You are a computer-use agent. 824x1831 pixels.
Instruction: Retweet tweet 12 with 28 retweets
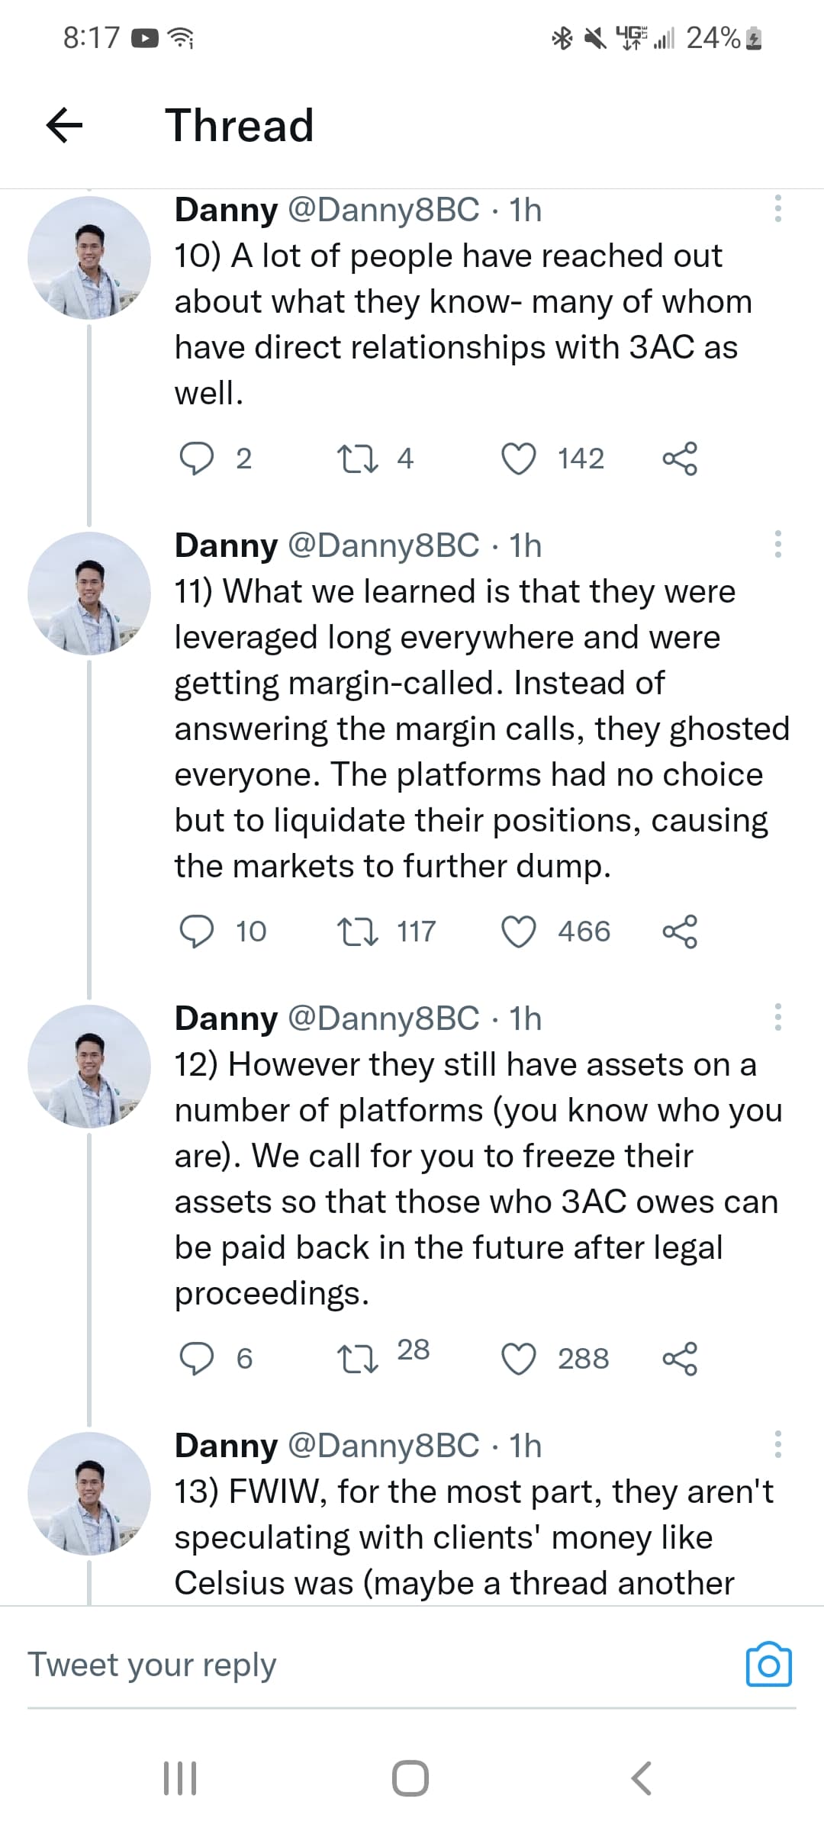[x=357, y=1359]
